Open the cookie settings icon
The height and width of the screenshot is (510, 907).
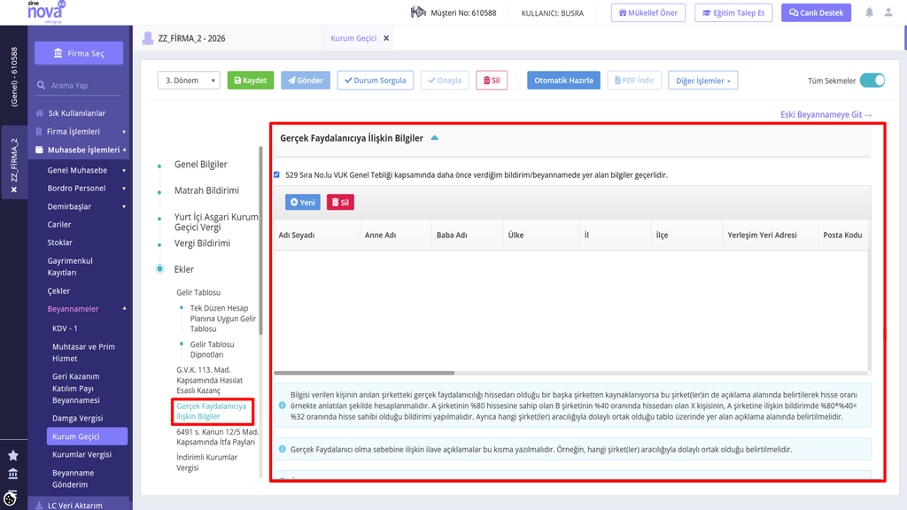coord(11,498)
